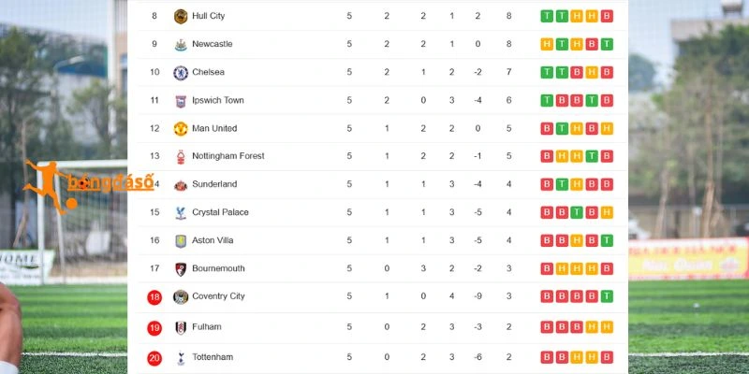Open the Aston Villa team name

[x=213, y=240]
